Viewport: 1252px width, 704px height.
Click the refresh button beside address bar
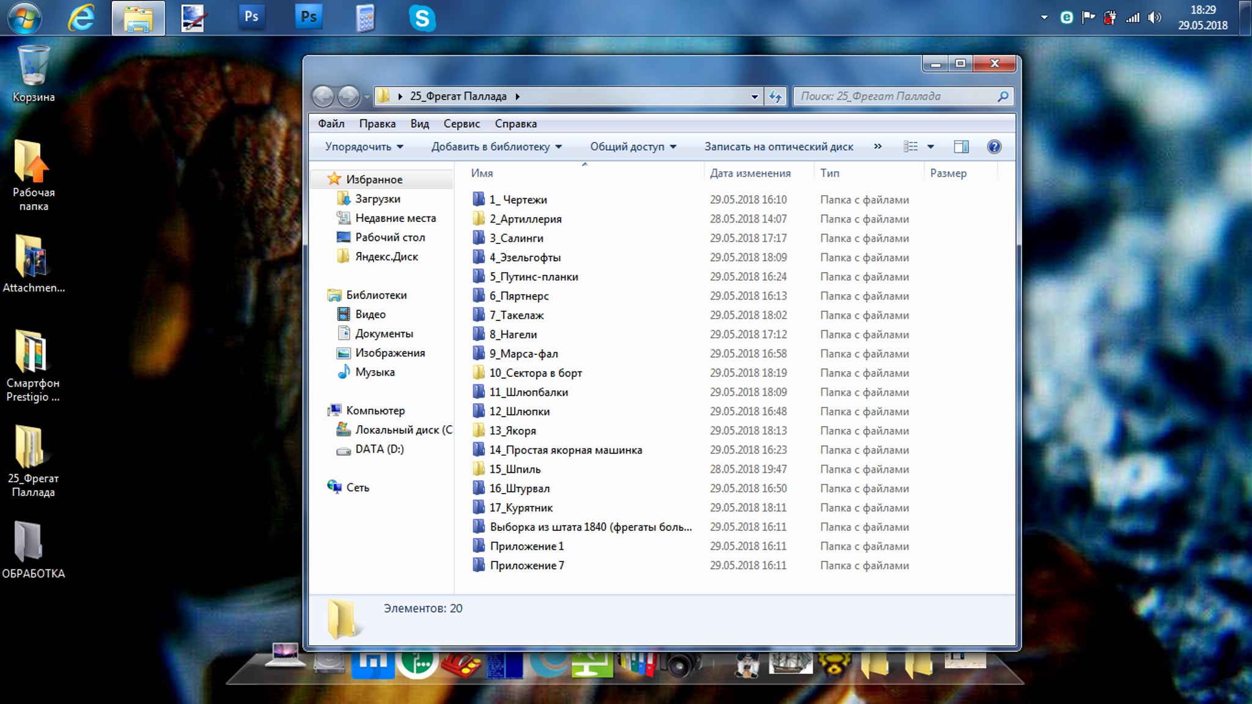(776, 96)
